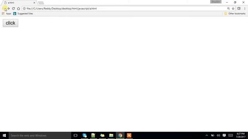Open the Action Center notifications icon

point(224,136)
